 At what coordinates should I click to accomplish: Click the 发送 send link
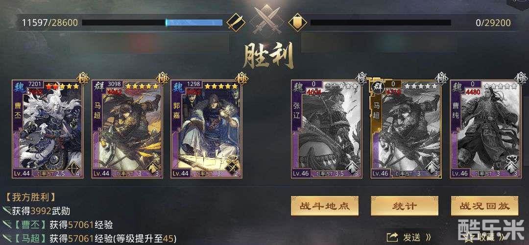coord(412,237)
